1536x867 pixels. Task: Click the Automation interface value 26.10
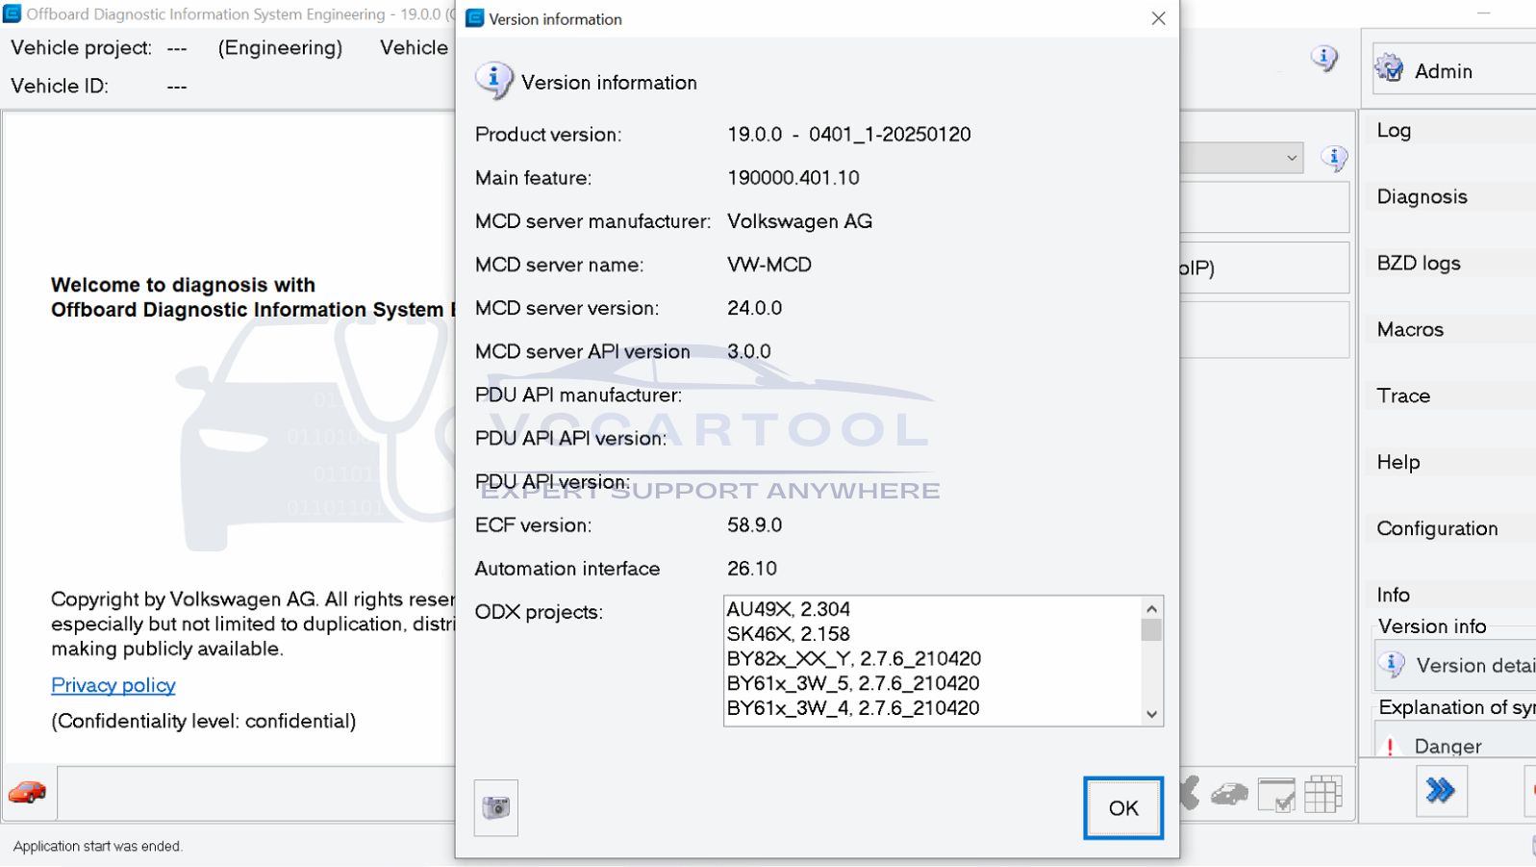pyautogui.click(x=752, y=569)
